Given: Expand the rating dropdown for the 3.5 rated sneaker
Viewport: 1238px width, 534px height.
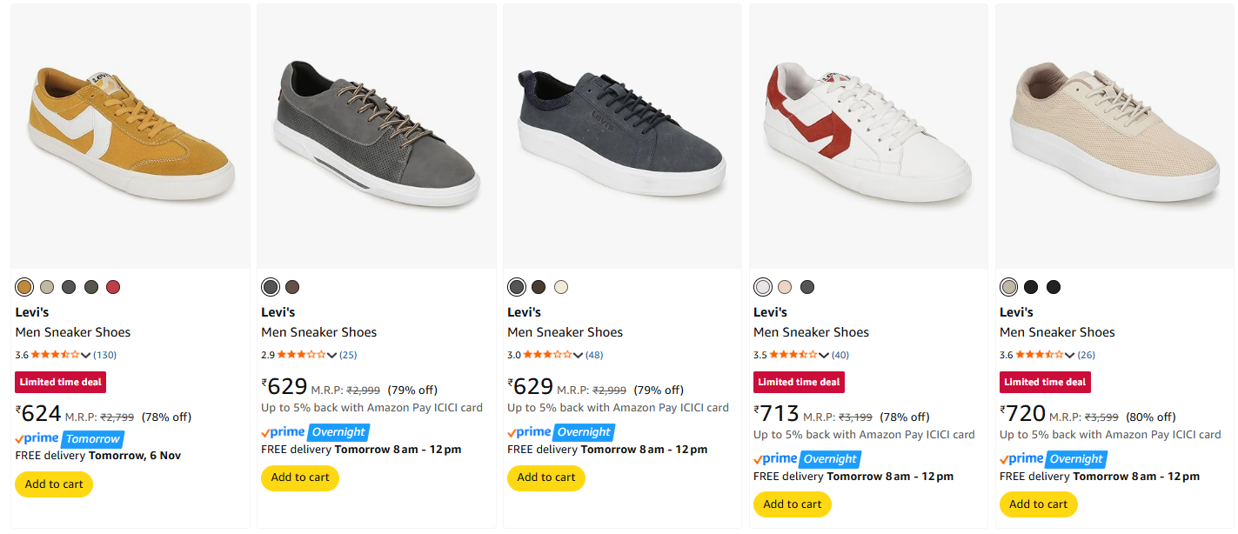Looking at the screenshot, I should point(823,355).
